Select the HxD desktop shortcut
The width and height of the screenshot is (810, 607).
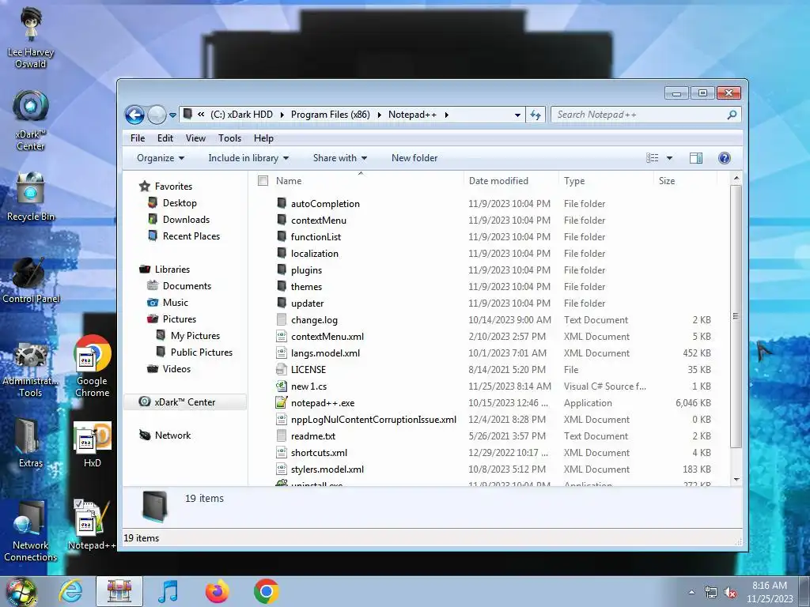click(92, 444)
